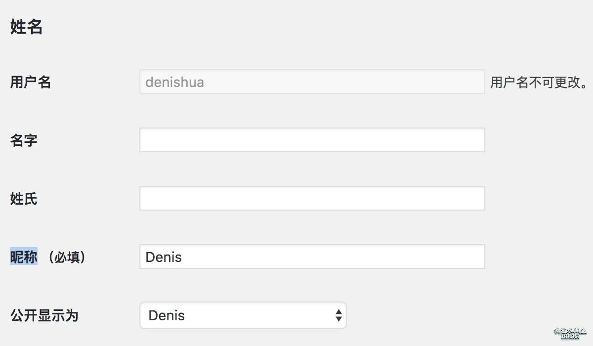Focus the 昵称 nickname input field
This screenshot has height=346, width=593.
(x=312, y=257)
